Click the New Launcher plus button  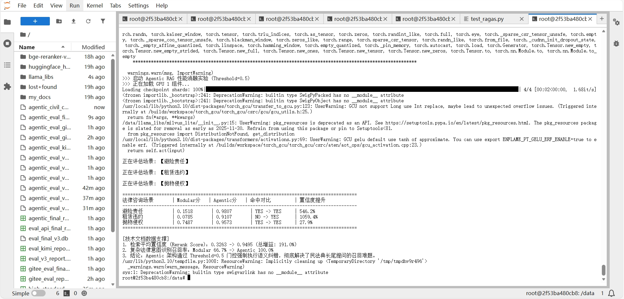[35, 21]
